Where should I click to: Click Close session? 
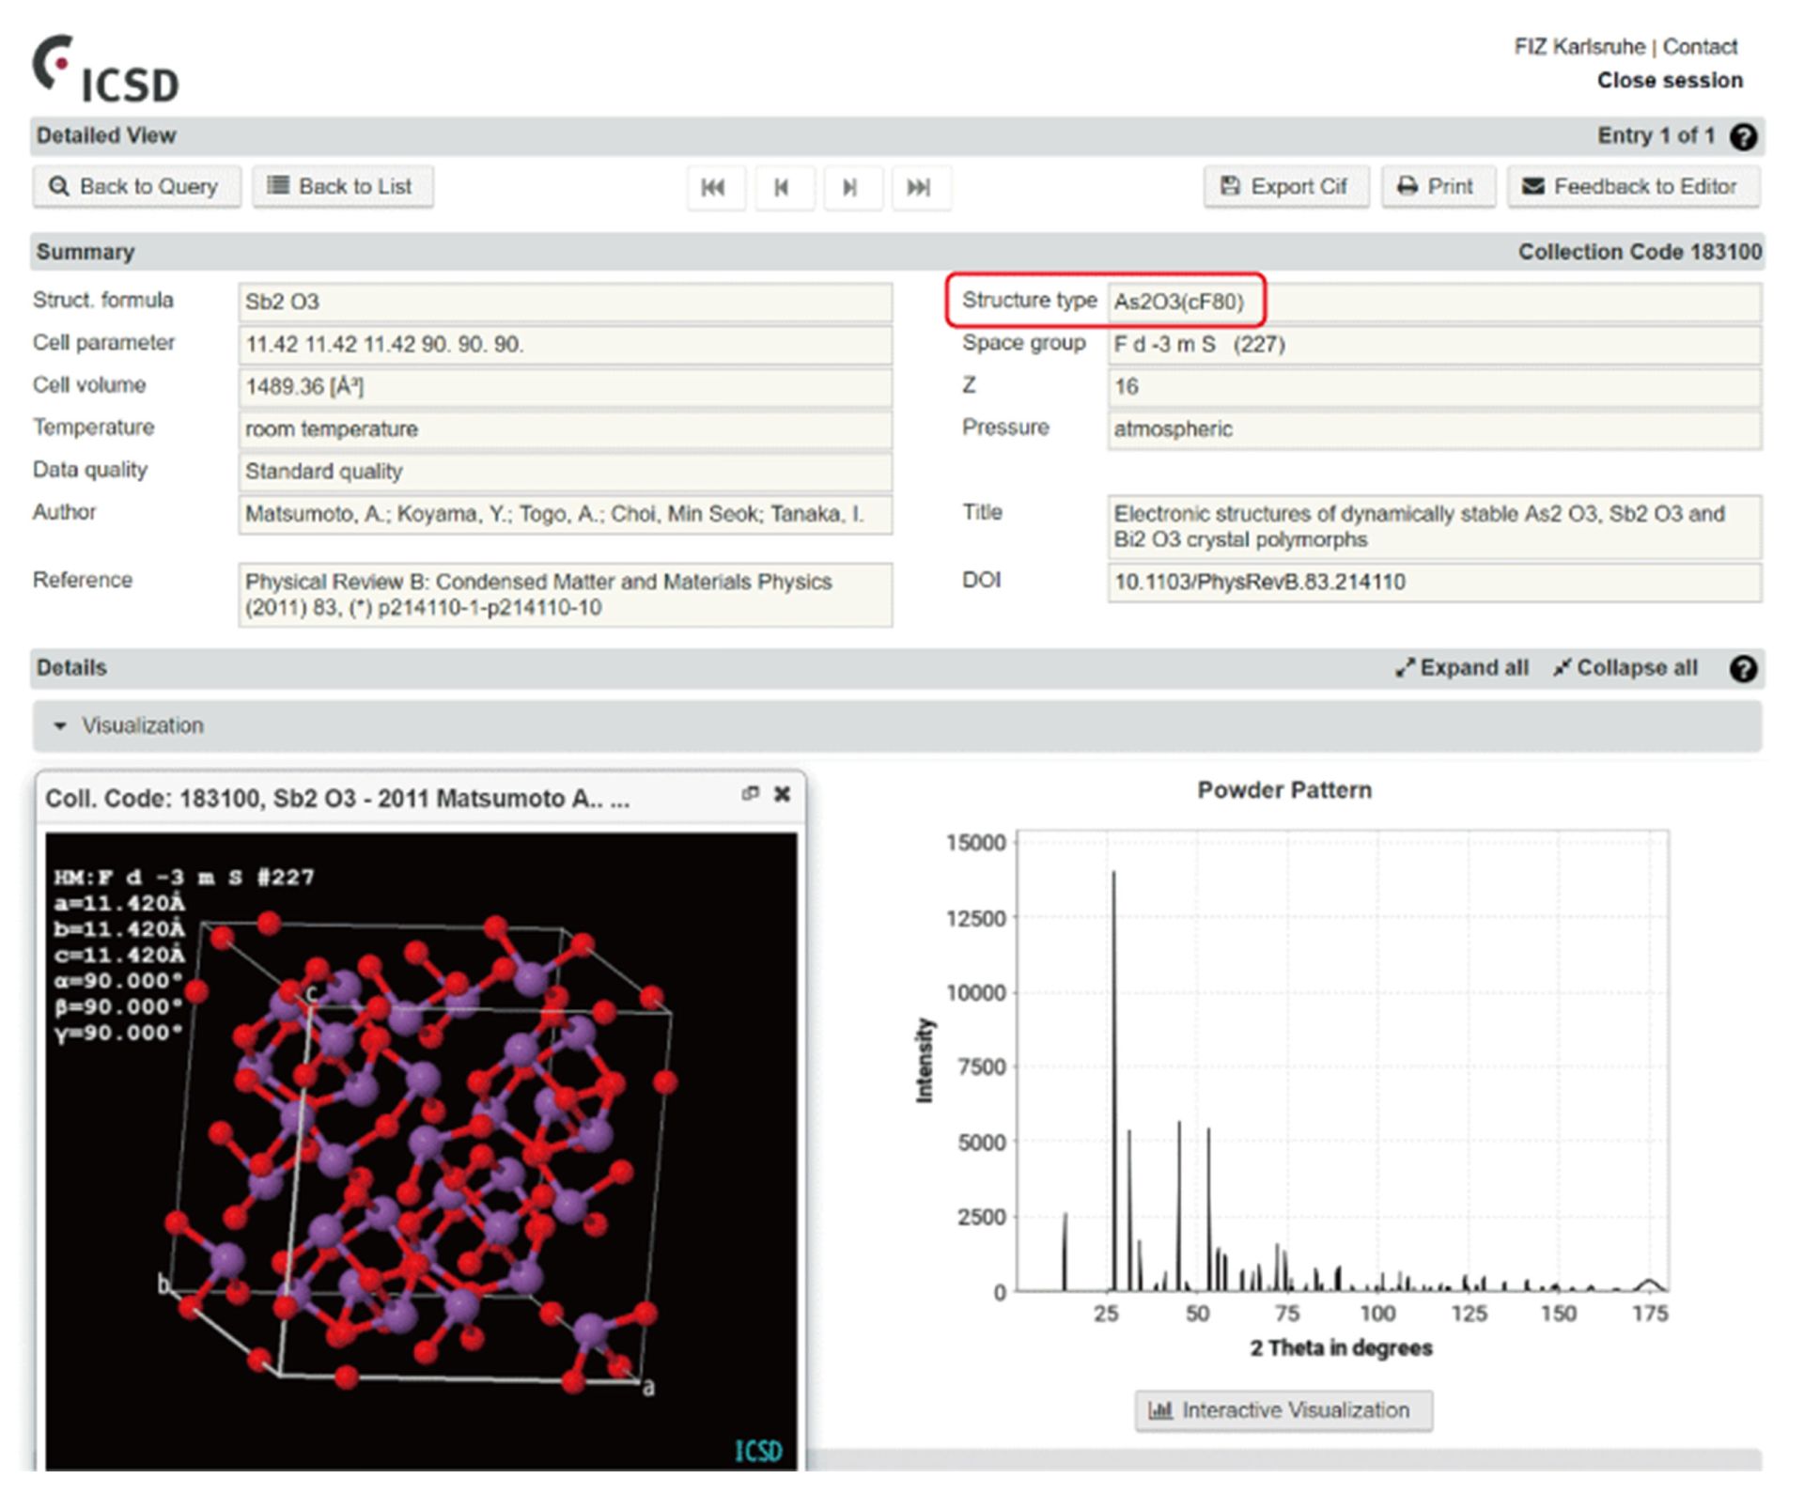pyautogui.click(x=1670, y=81)
